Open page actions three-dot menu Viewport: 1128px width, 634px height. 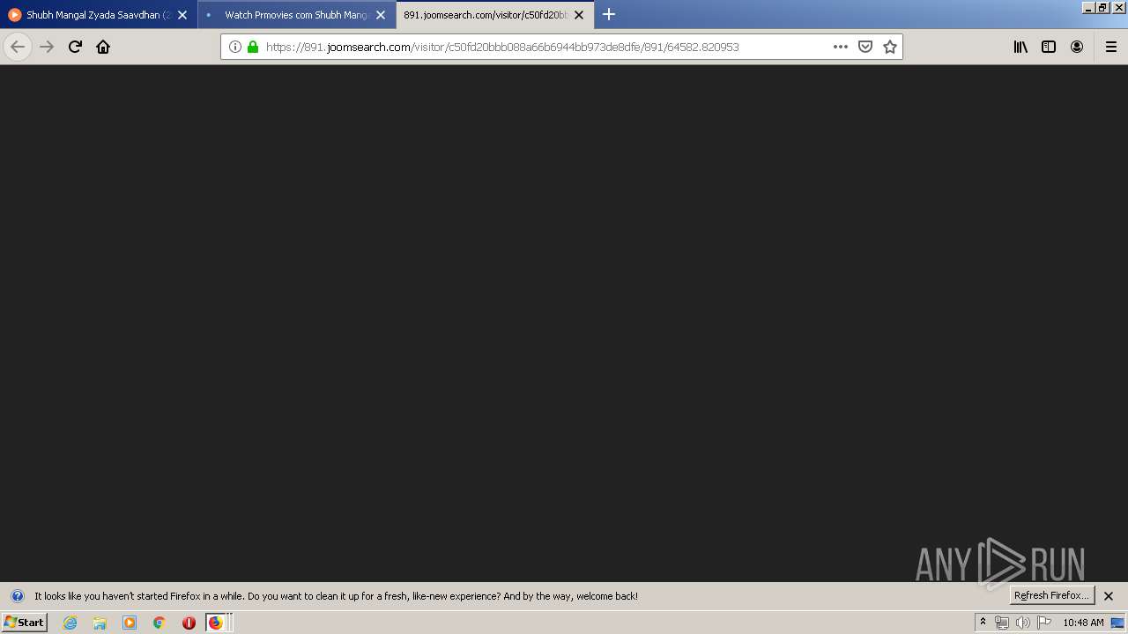[x=841, y=47]
